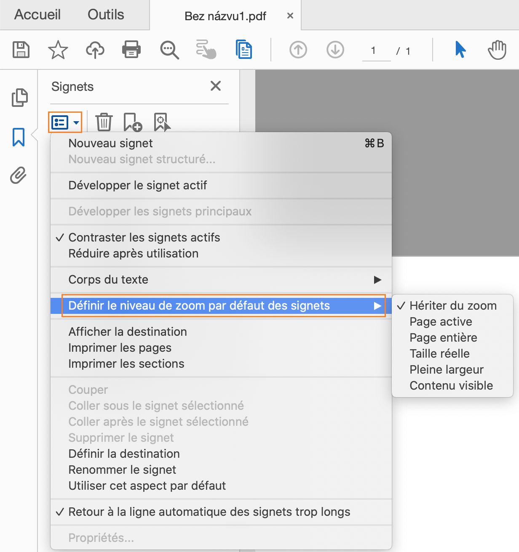This screenshot has width=519, height=552.
Task: Print Bez názvu1.pdf
Action: (x=131, y=50)
